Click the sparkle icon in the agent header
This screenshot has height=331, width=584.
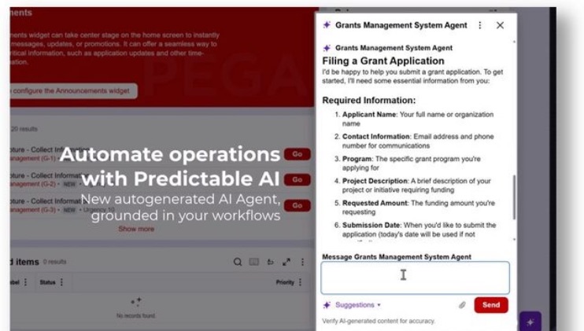327,25
